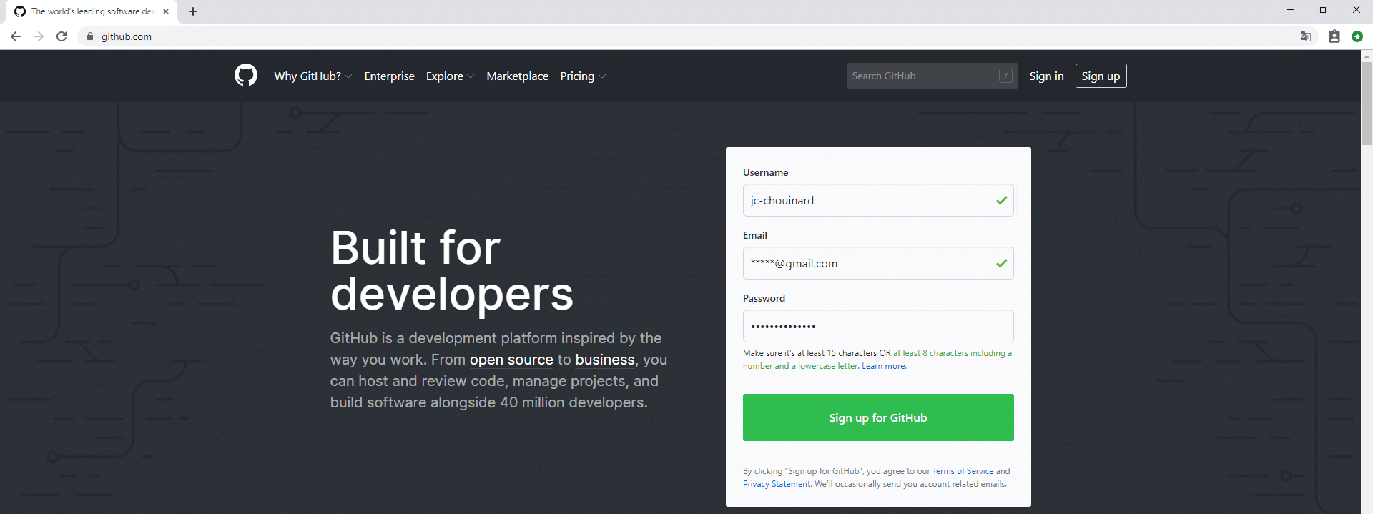Open a new browser tab with plus icon
1373x514 pixels.
click(x=193, y=11)
